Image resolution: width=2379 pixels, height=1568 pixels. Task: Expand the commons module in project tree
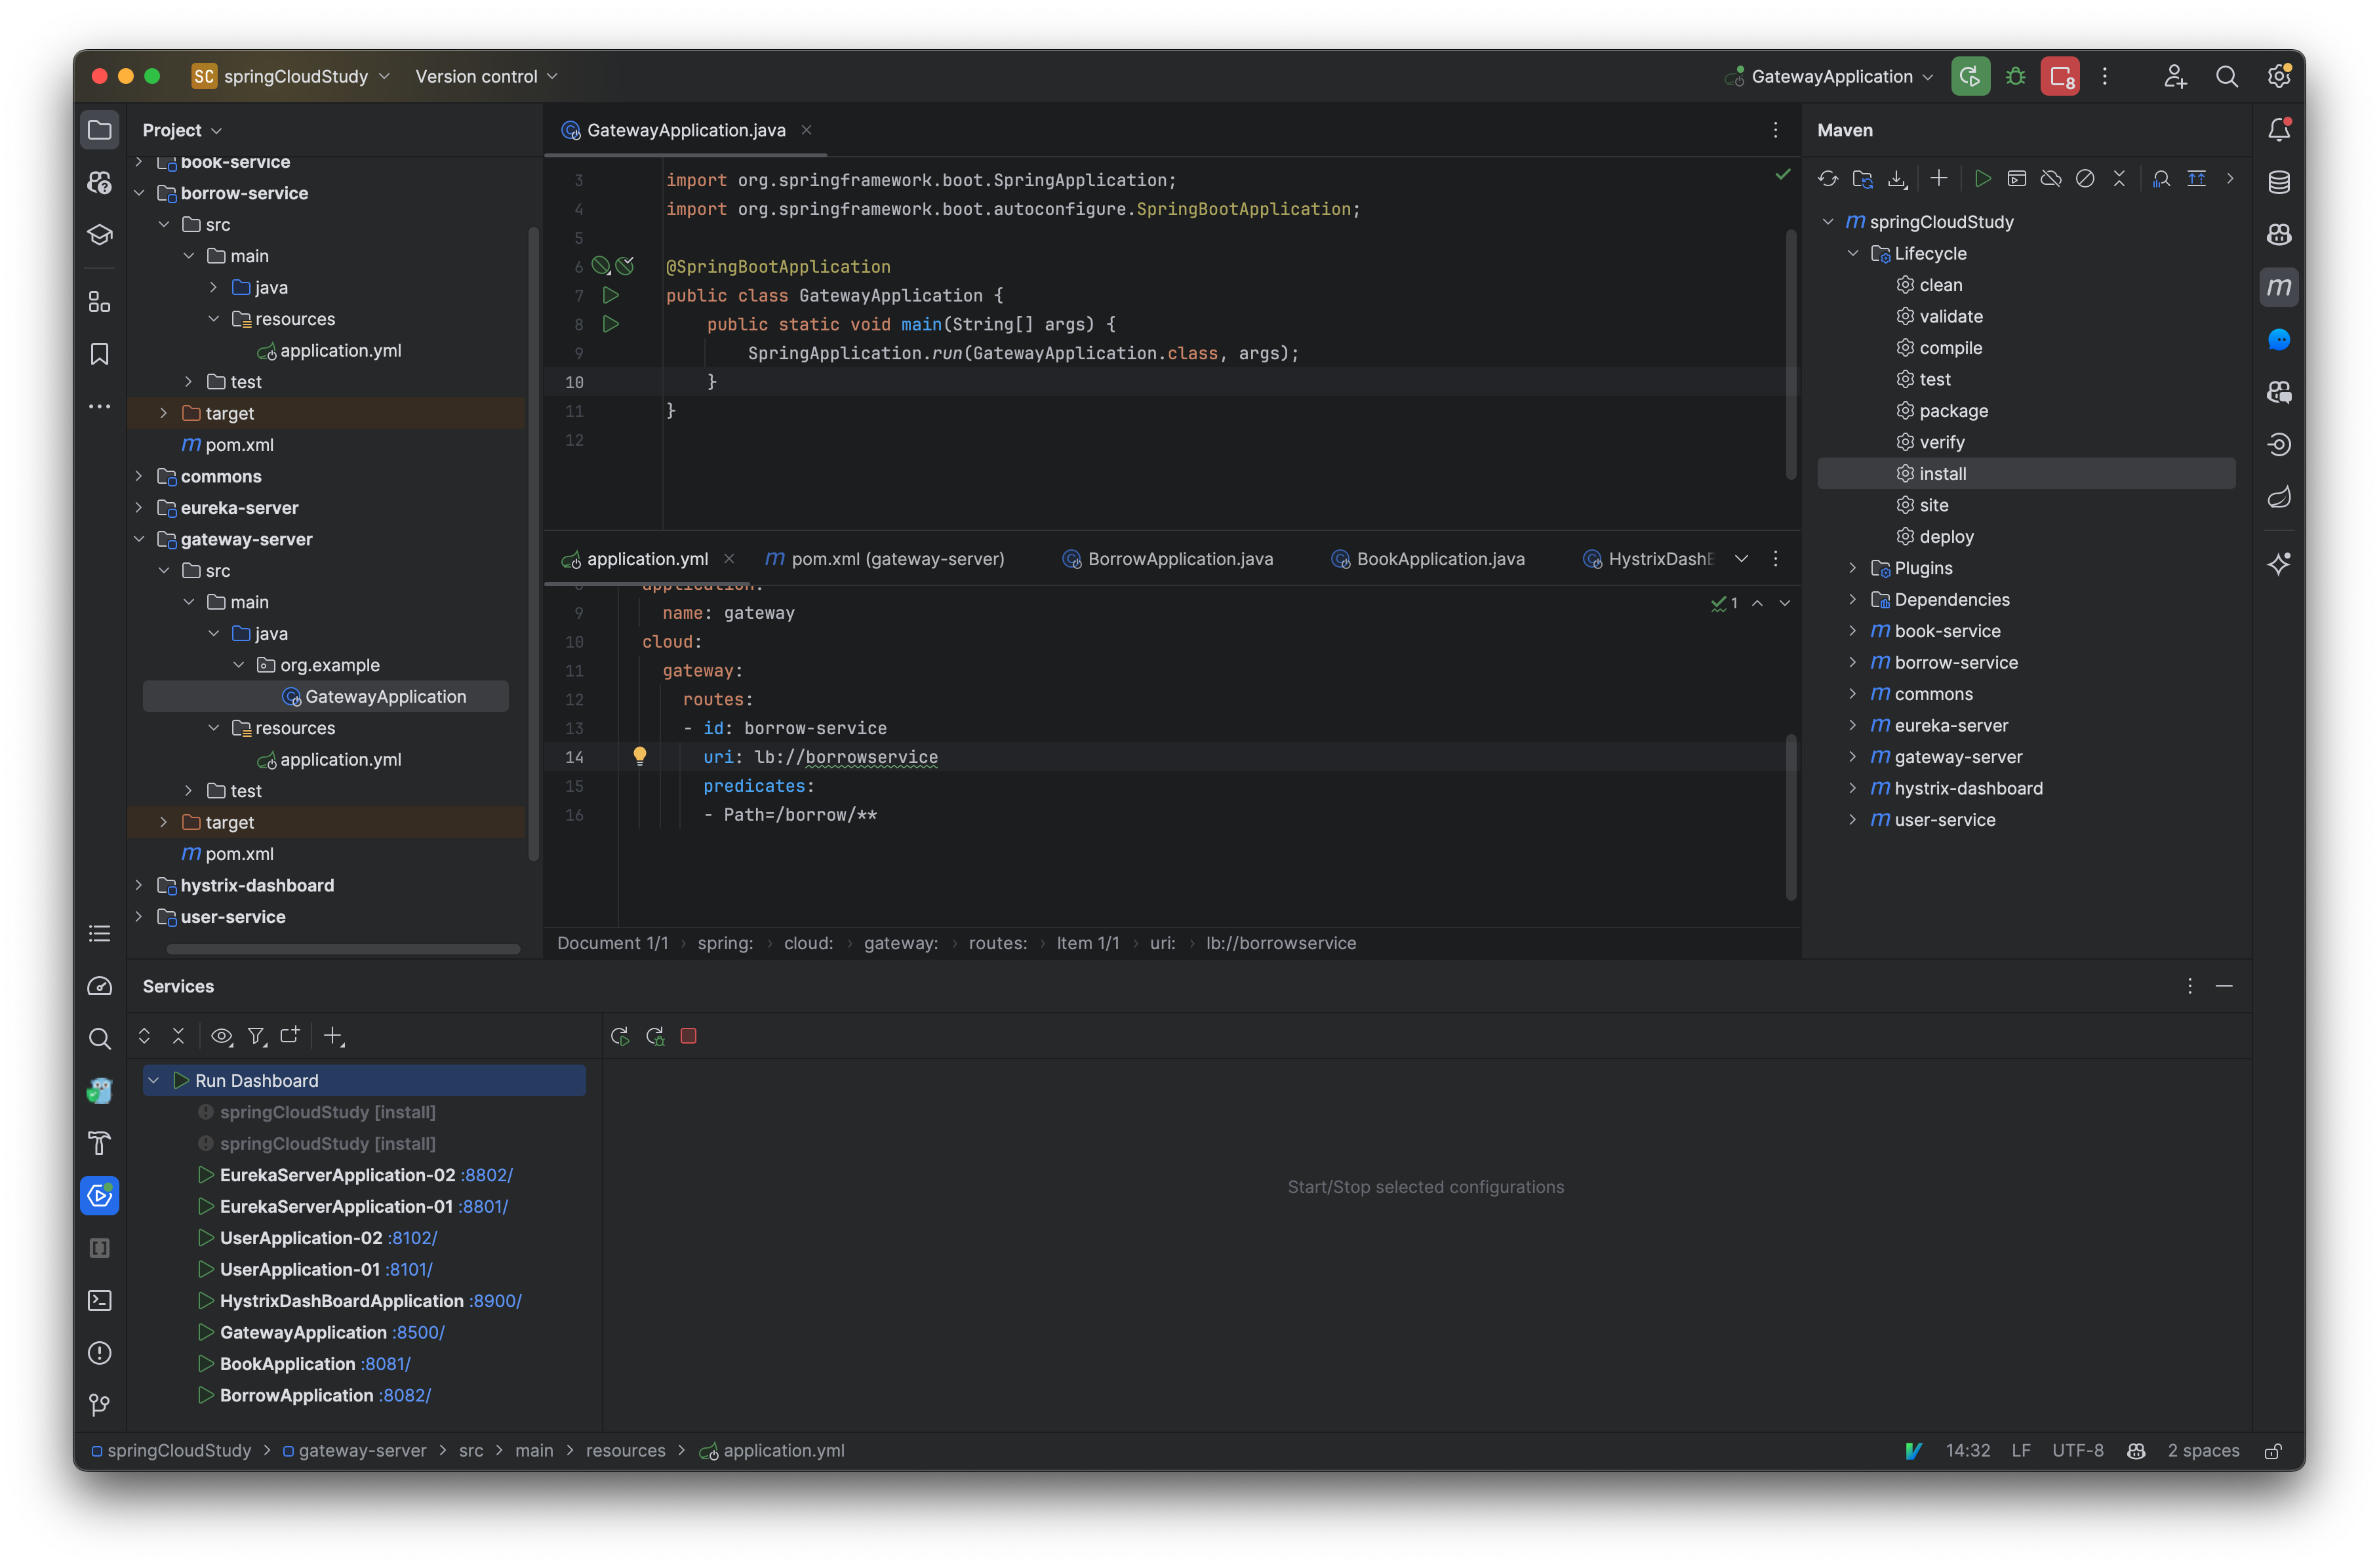[x=140, y=476]
